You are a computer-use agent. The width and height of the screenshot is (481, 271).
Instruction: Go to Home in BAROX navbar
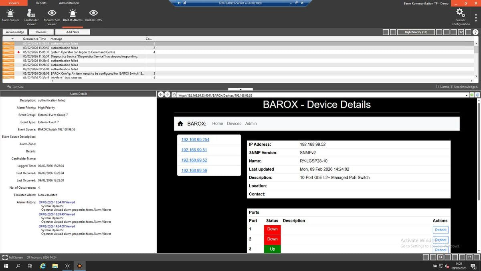click(x=218, y=124)
